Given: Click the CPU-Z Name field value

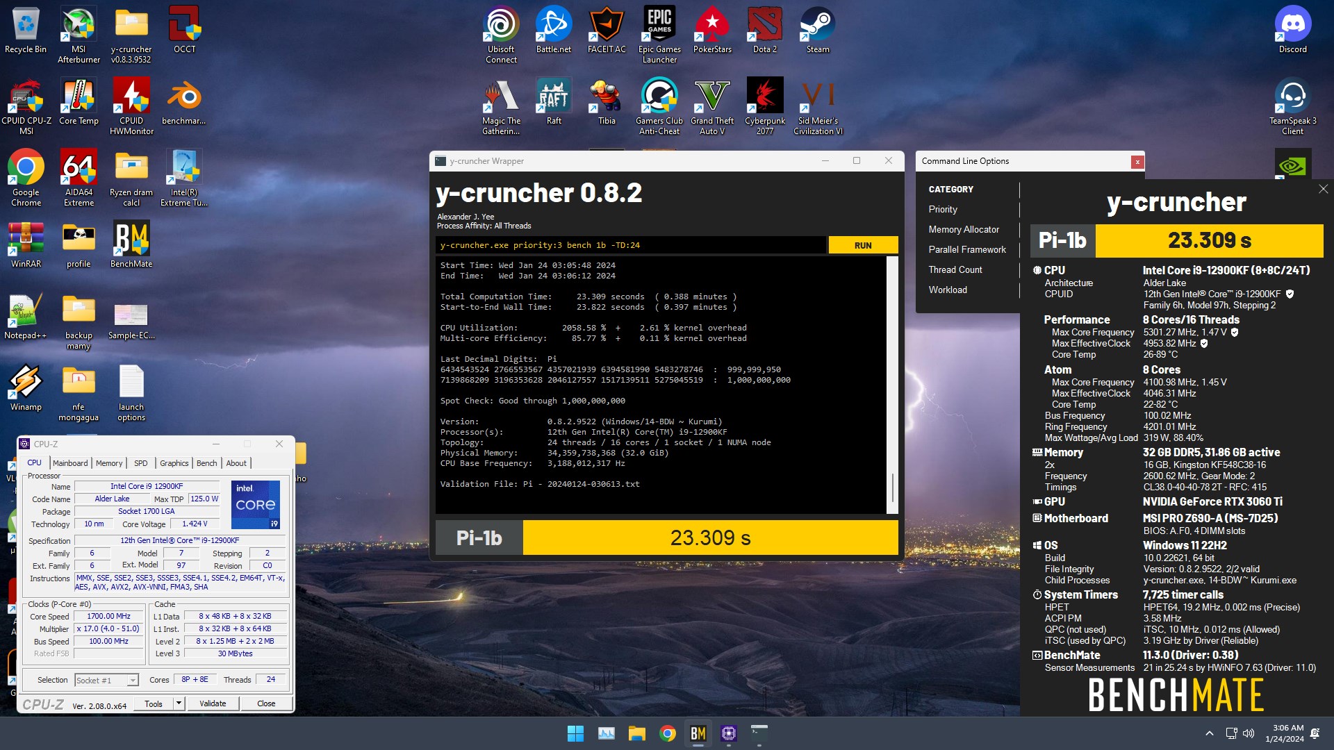Looking at the screenshot, I should [147, 486].
